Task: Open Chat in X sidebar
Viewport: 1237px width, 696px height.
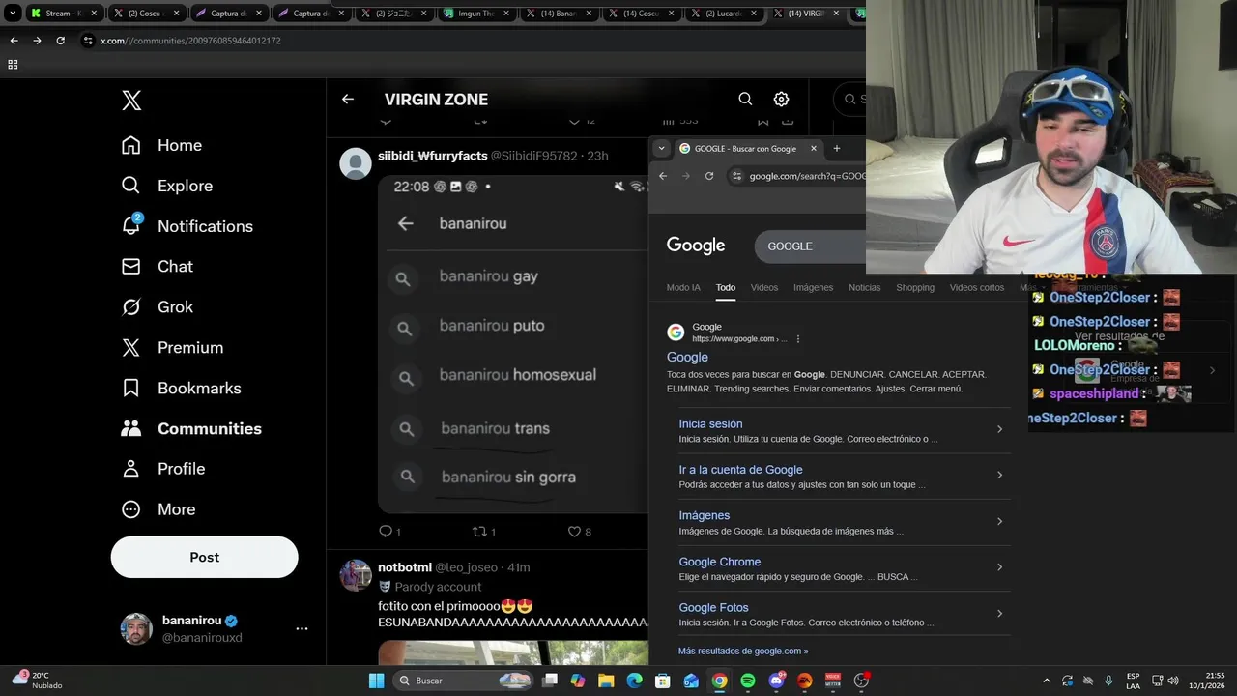Action: tap(157, 266)
